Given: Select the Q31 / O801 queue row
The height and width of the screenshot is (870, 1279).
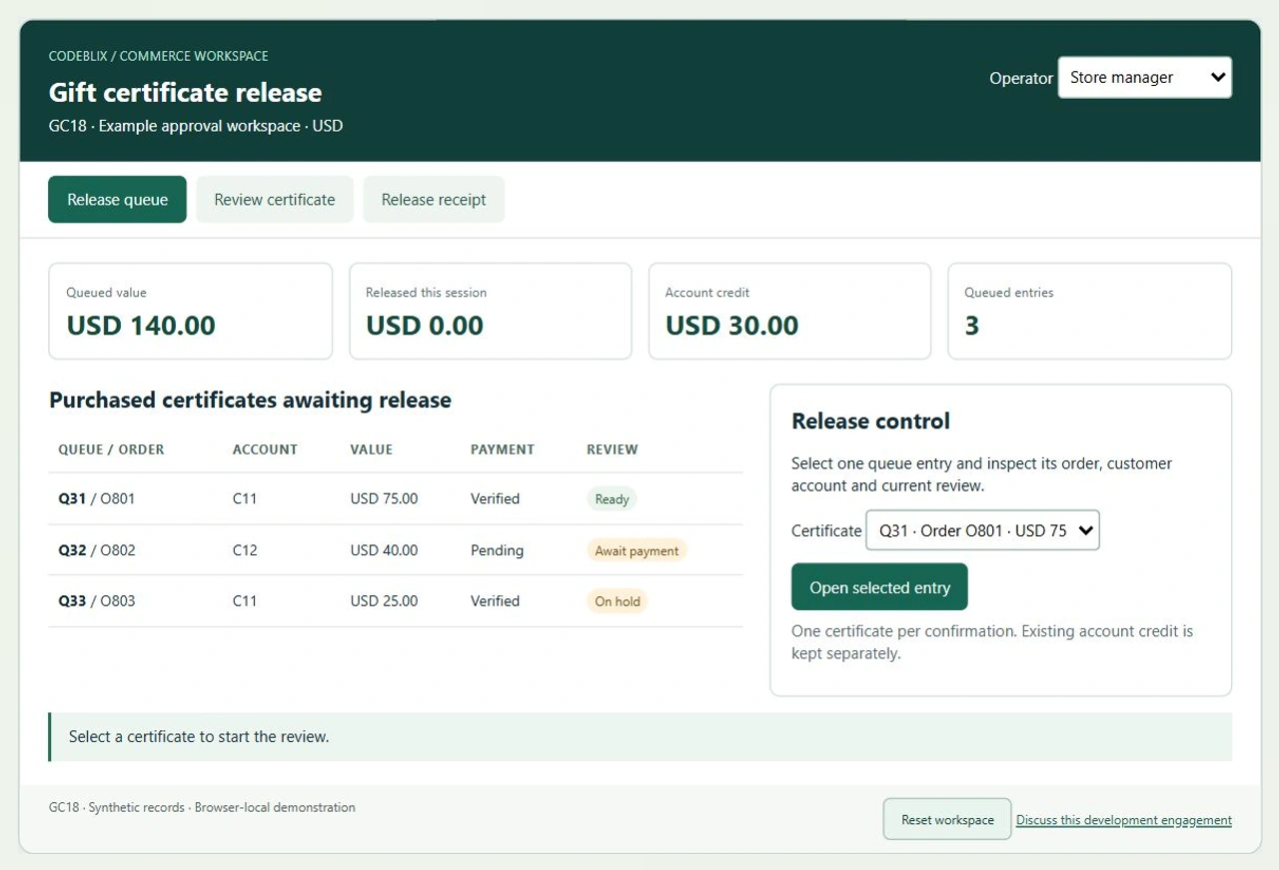Looking at the screenshot, I should coord(396,498).
